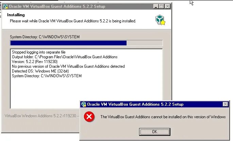
Task: Maximize the Guest Additions Setup window
Action: (x=161, y=6)
